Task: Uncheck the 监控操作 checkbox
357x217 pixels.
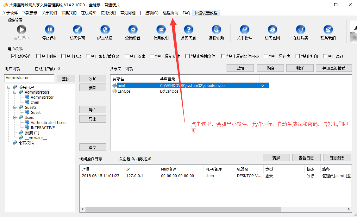Action: [13, 56]
